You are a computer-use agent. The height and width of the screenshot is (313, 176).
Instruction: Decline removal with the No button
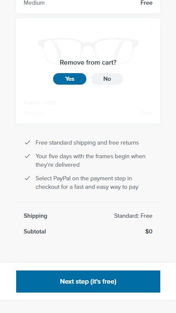(x=107, y=79)
